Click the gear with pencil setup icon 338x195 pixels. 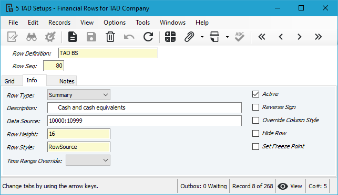(50, 37)
